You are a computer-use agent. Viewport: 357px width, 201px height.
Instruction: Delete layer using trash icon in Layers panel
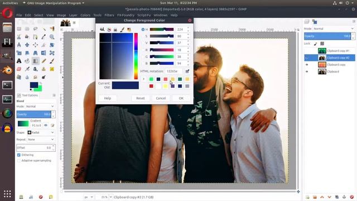click(x=352, y=197)
